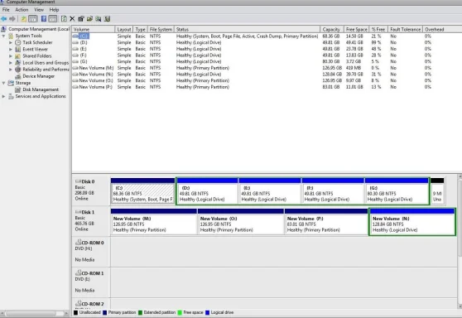Select the Event Viewer icon in the tree

18,49
